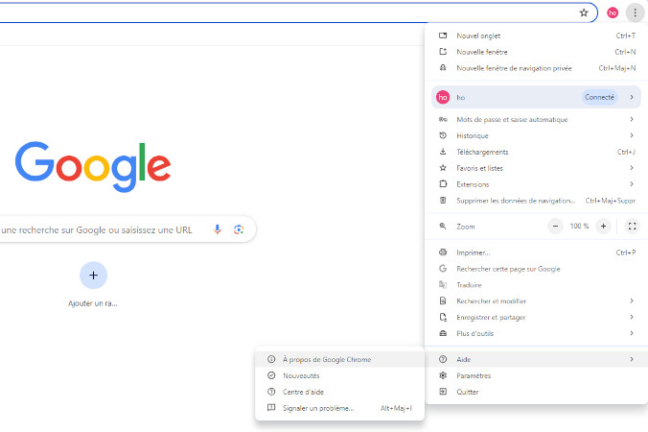Click the key icon for passwords
This screenshot has width=648, height=432.
point(443,119)
